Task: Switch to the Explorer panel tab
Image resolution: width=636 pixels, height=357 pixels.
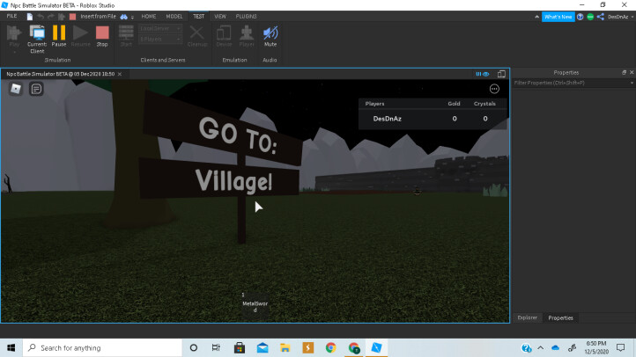Action: click(x=528, y=317)
